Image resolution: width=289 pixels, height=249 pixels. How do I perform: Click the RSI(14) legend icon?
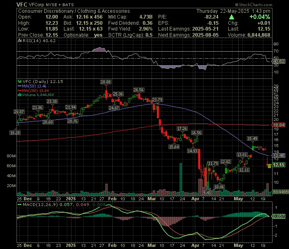pos(19,41)
